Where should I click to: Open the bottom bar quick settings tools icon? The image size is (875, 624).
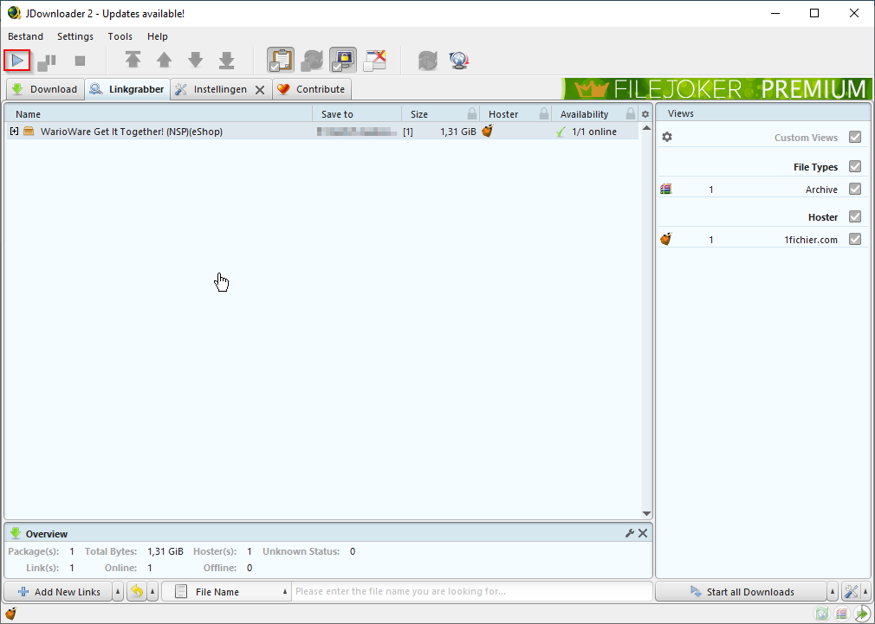coord(852,592)
